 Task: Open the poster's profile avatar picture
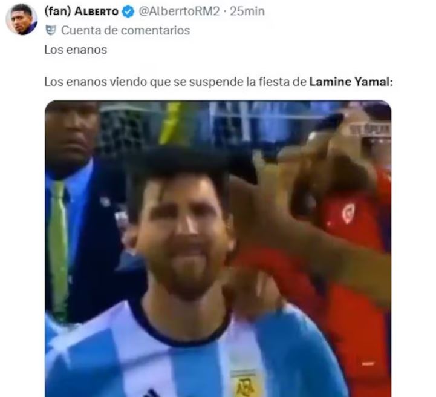pos(22,19)
